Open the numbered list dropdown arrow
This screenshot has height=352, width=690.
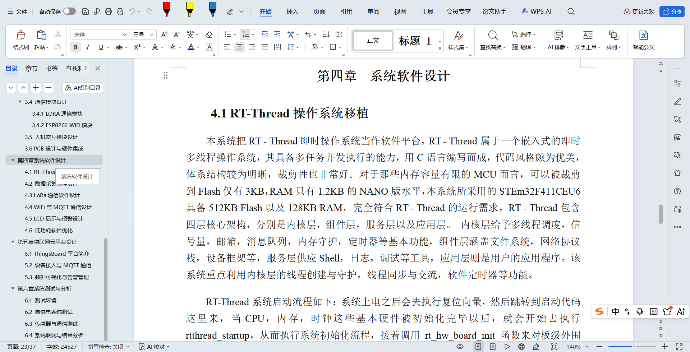coord(253,35)
